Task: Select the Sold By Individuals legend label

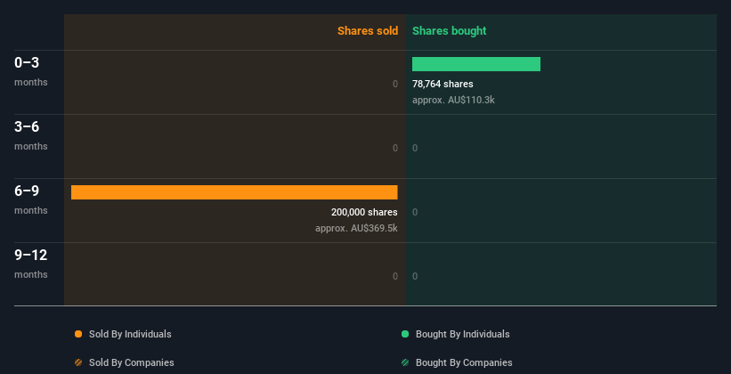Action: pos(130,334)
